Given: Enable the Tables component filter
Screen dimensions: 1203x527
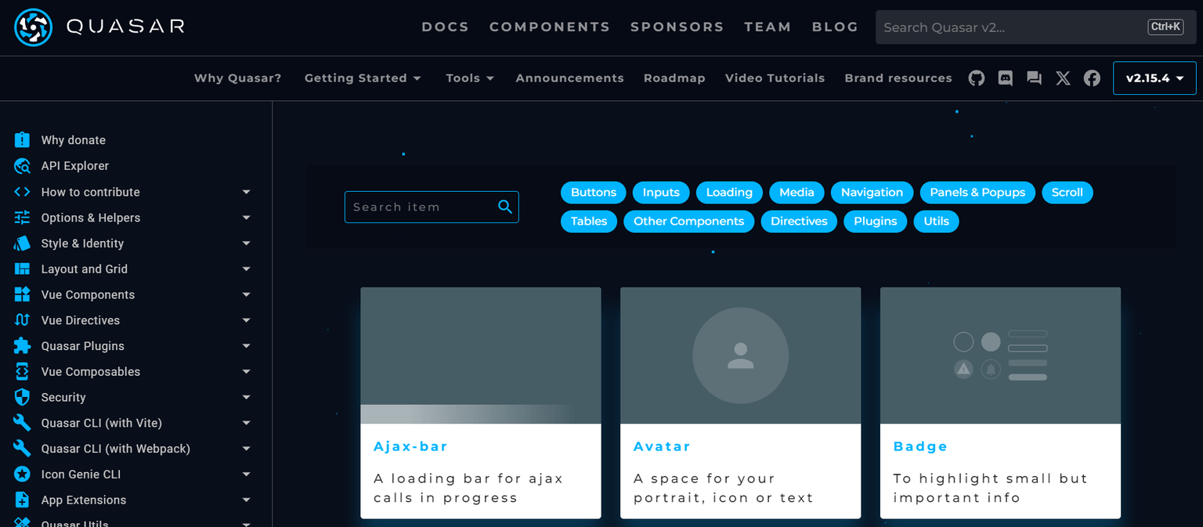Looking at the screenshot, I should pyautogui.click(x=588, y=221).
